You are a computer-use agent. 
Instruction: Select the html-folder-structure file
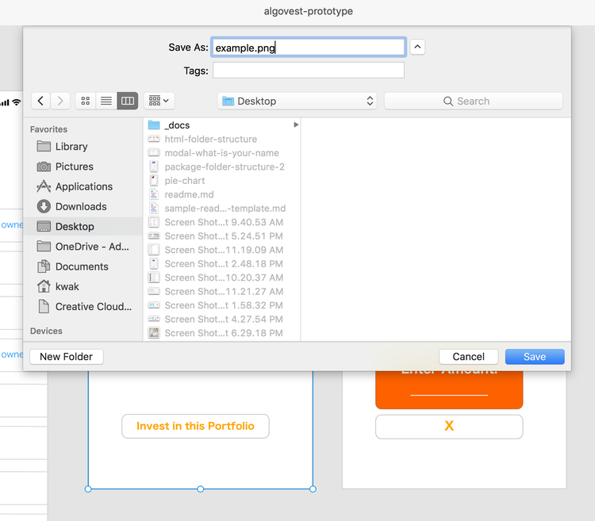pyautogui.click(x=221, y=139)
